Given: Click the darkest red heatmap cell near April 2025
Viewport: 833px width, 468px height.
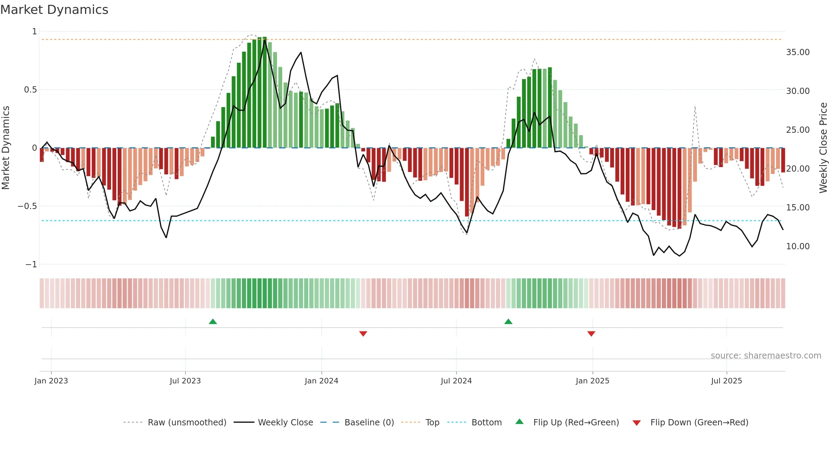Looking at the screenshot, I should (679, 293).
